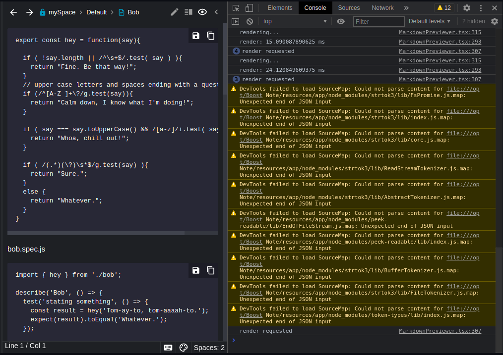Image resolution: width=503 pixels, height=355 pixels.
Task: Click the Line 1 / Col 1 status
Action: tap(25, 346)
